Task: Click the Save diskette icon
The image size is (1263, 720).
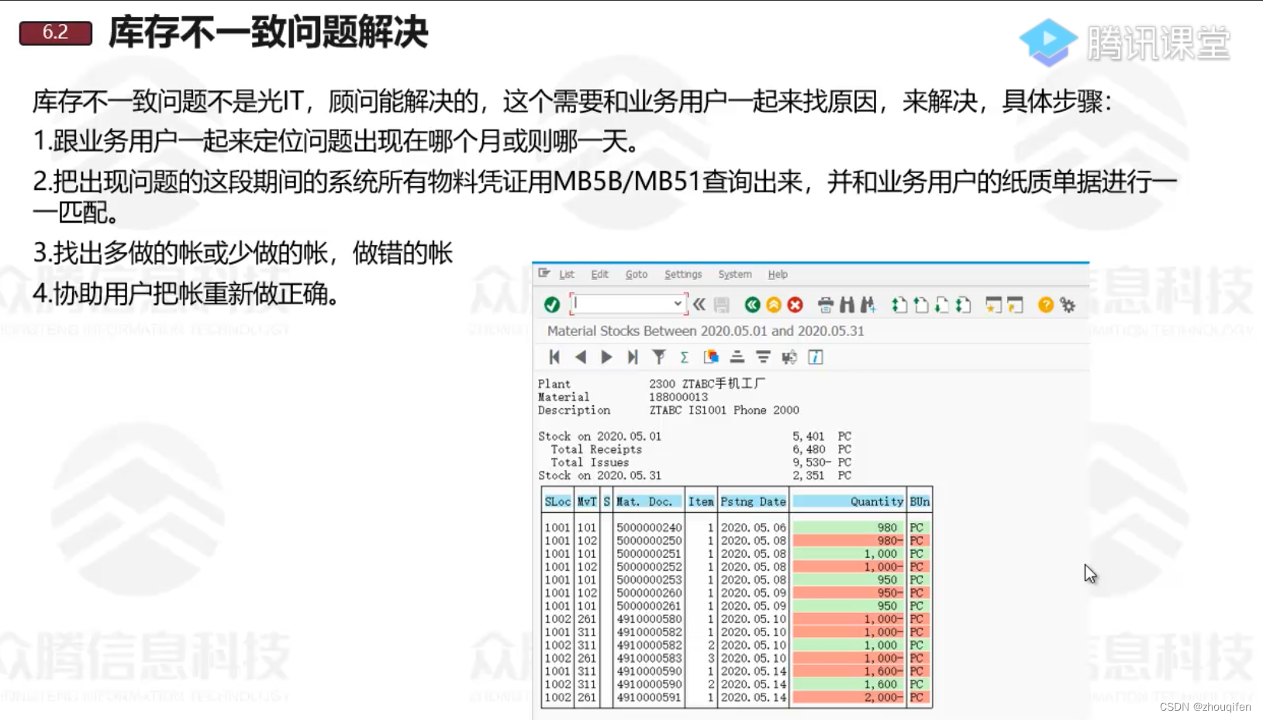Action: tap(722, 305)
